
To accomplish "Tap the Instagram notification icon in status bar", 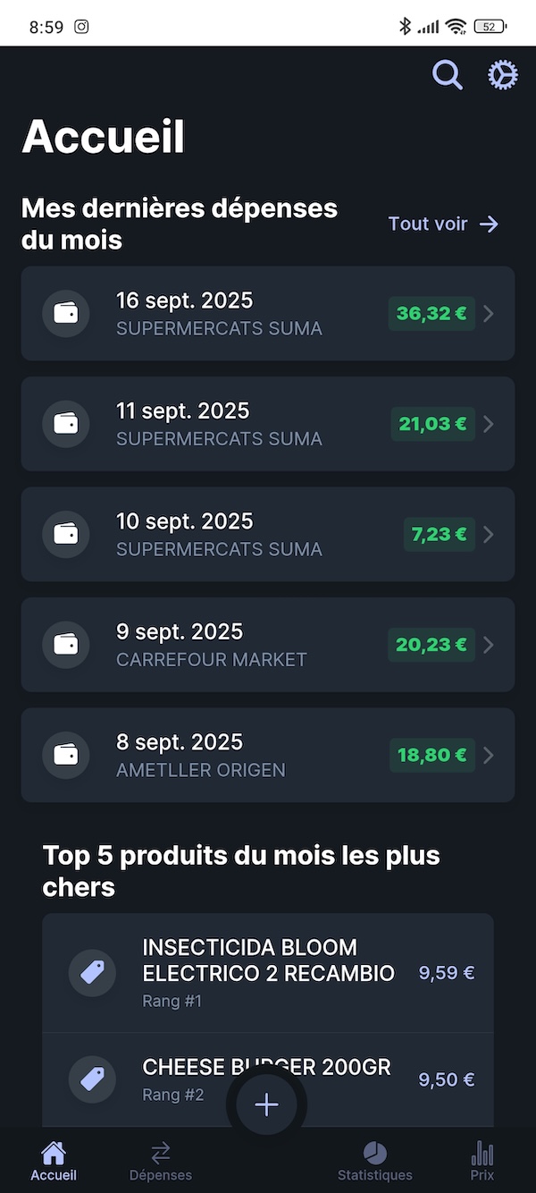I will 81,27.
